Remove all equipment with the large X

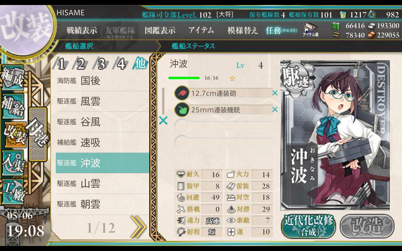pos(163,120)
